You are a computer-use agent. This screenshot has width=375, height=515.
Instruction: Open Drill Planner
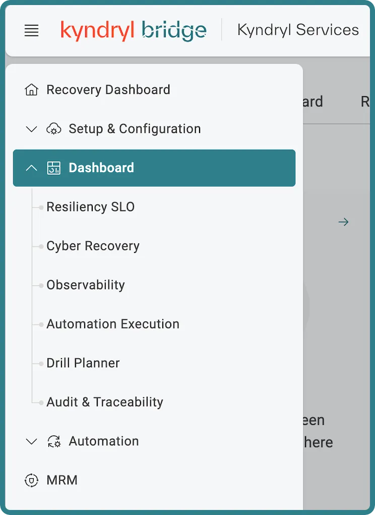[83, 363]
